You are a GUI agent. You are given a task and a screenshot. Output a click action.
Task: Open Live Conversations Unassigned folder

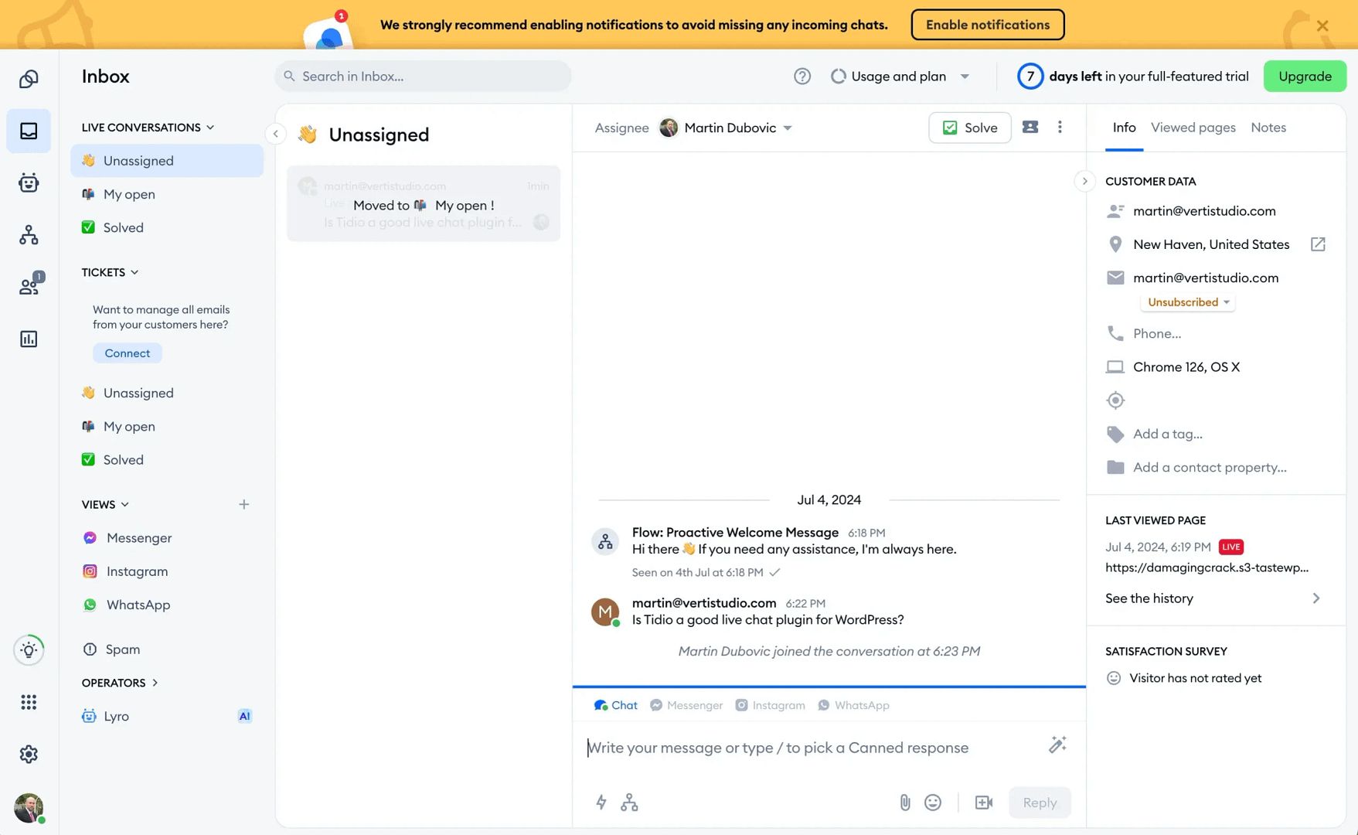click(x=167, y=161)
